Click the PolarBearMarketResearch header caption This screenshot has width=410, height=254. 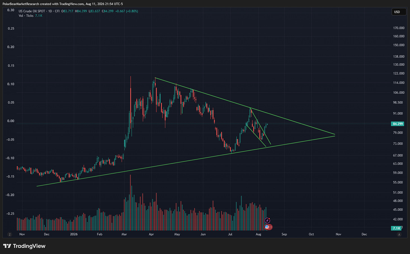click(63, 4)
